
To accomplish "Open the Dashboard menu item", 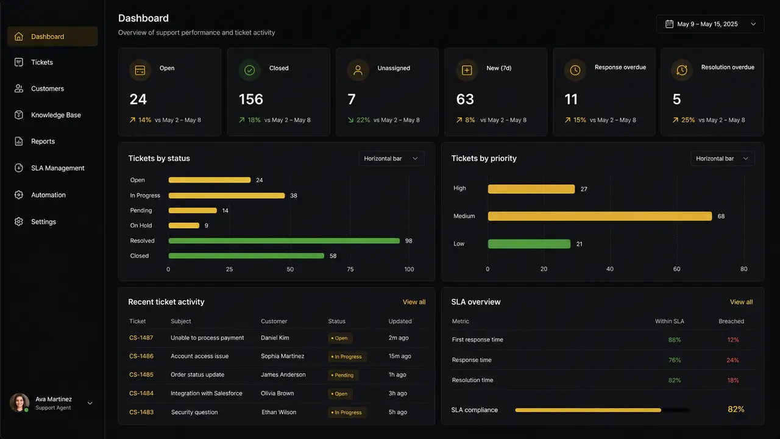I will point(52,37).
